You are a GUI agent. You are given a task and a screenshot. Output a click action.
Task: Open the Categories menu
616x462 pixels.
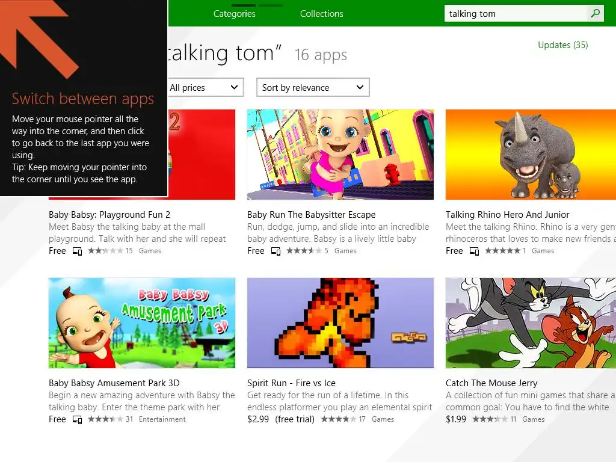click(x=234, y=13)
